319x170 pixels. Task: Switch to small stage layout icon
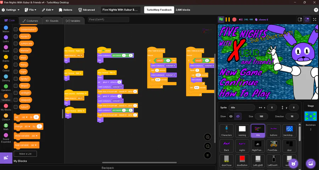pos(300,20)
